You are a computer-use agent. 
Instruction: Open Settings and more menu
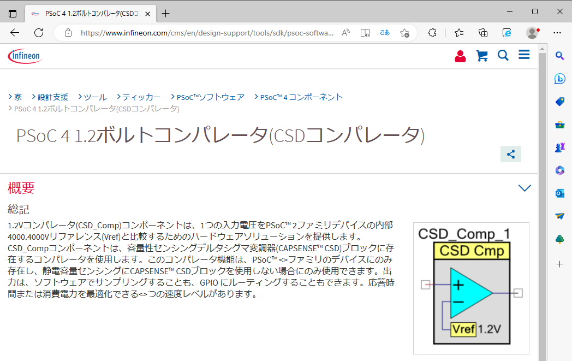tap(557, 33)
